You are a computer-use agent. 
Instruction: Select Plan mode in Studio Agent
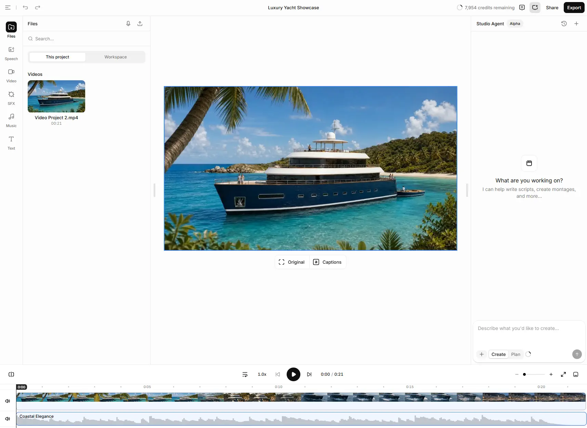click(x=516, y=354)
